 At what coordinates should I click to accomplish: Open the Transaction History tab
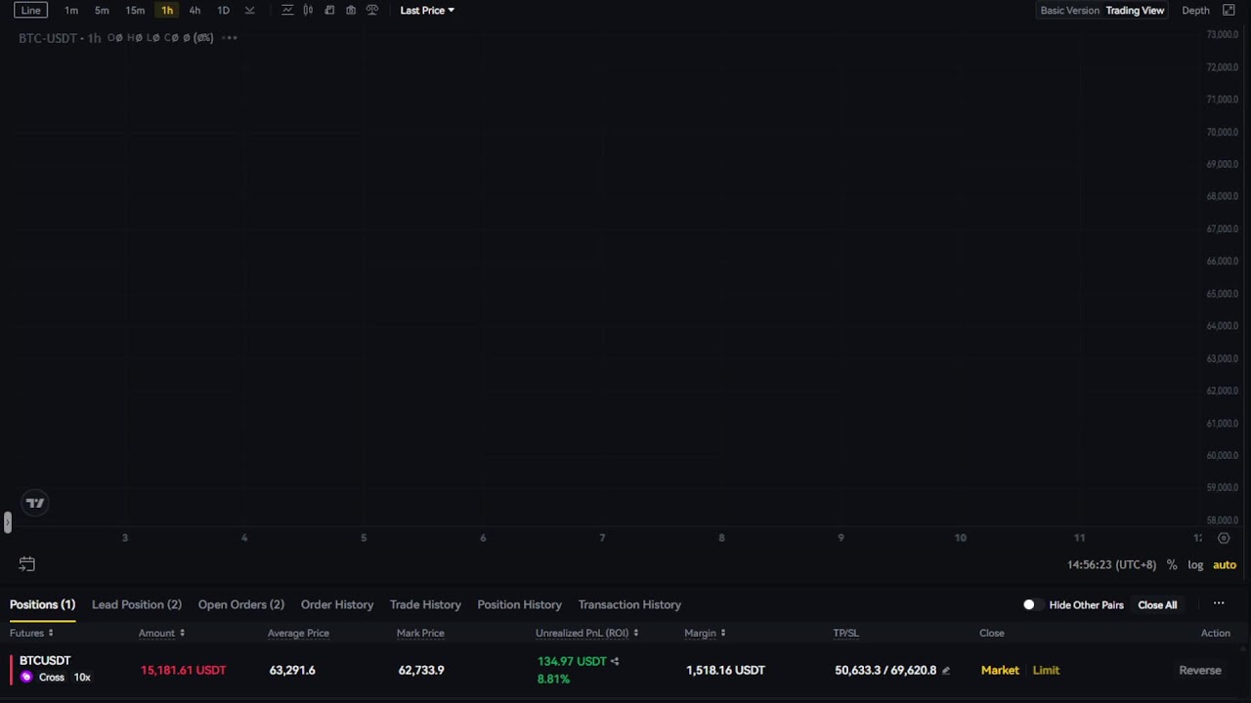click(629, 604)
